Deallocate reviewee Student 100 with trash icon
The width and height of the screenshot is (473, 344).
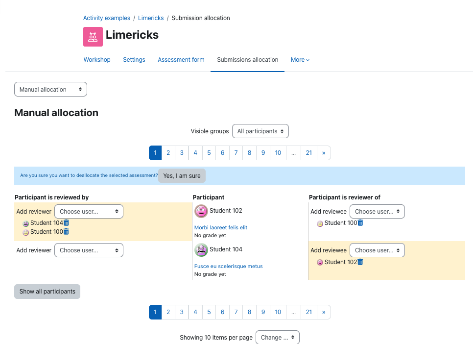coord(360,223)
